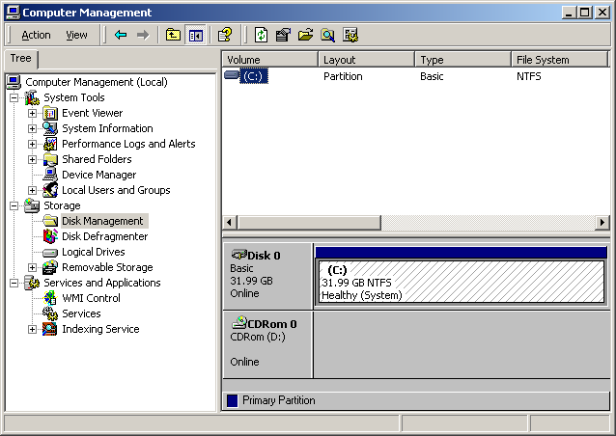
Task: Click the last icon in the toolbar
Action: tap(350, 35)
